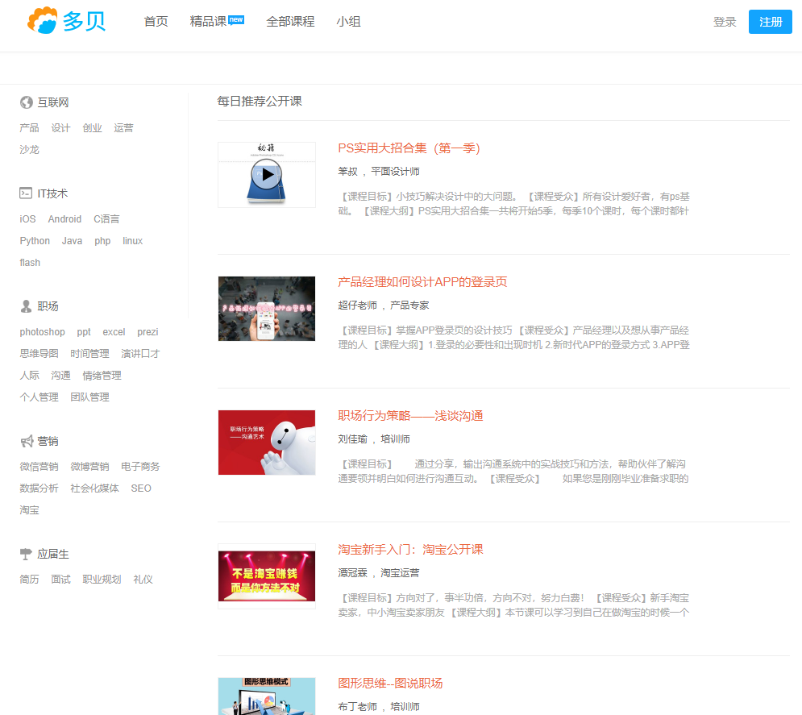Select the 运营 subcategory
This screenshot has width=802, height=715.
pos(124,128)
